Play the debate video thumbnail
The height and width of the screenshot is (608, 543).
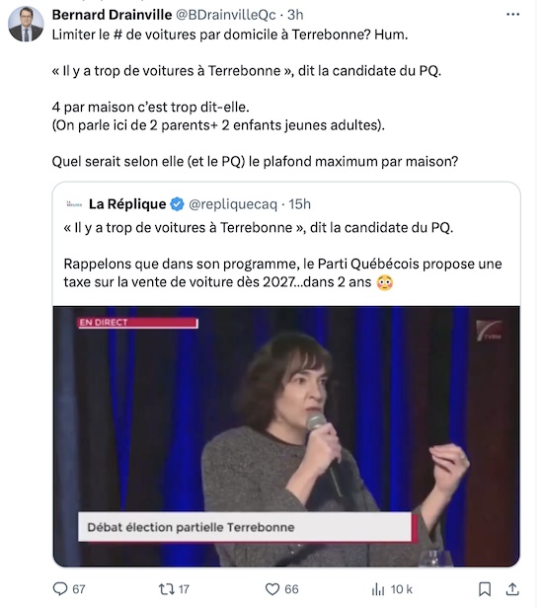click(286, 436)
